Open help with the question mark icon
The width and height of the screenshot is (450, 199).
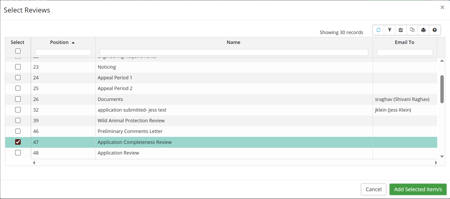435,30
